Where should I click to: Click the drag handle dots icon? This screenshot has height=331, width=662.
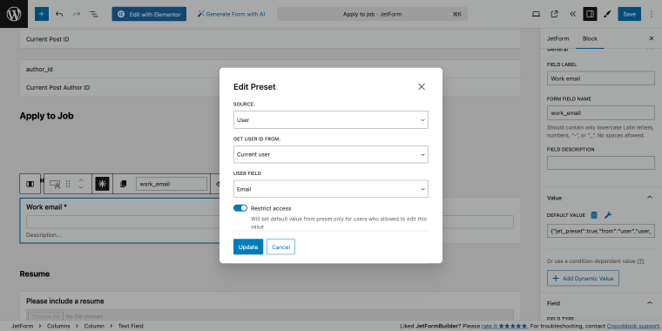point(68,184)
